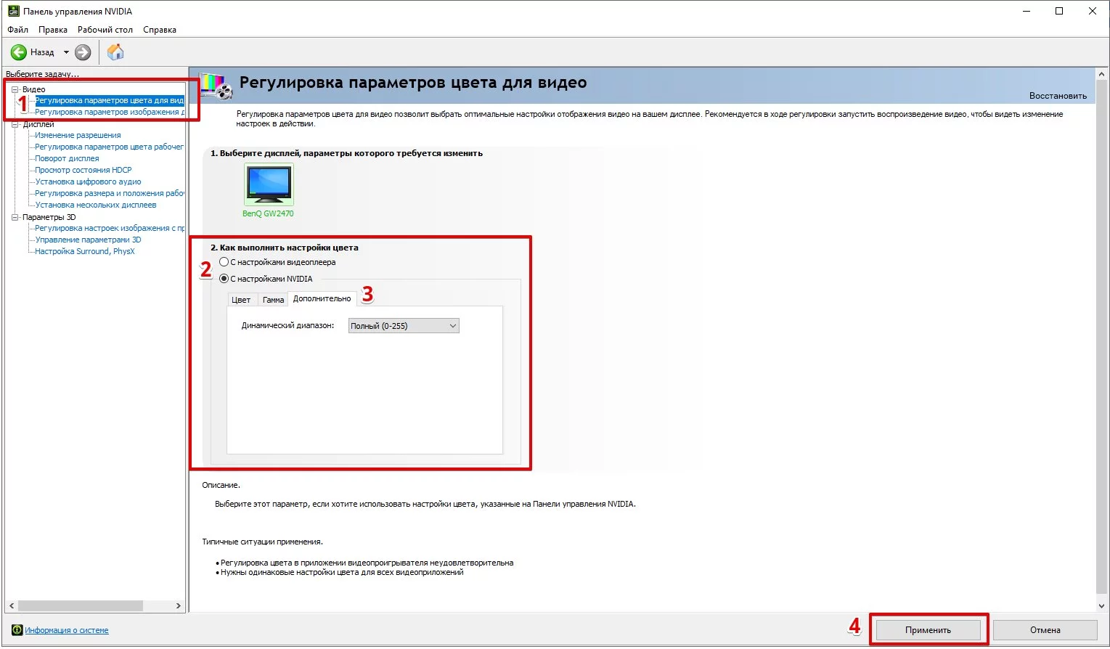
Task: Click the 'Назад' label in toolbar
Action: coord(42,52)
